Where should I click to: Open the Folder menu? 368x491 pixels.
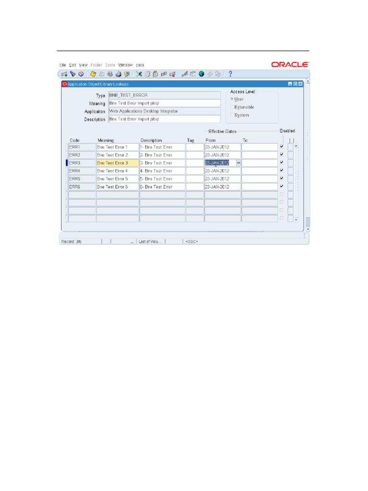(x=96, y=65)
